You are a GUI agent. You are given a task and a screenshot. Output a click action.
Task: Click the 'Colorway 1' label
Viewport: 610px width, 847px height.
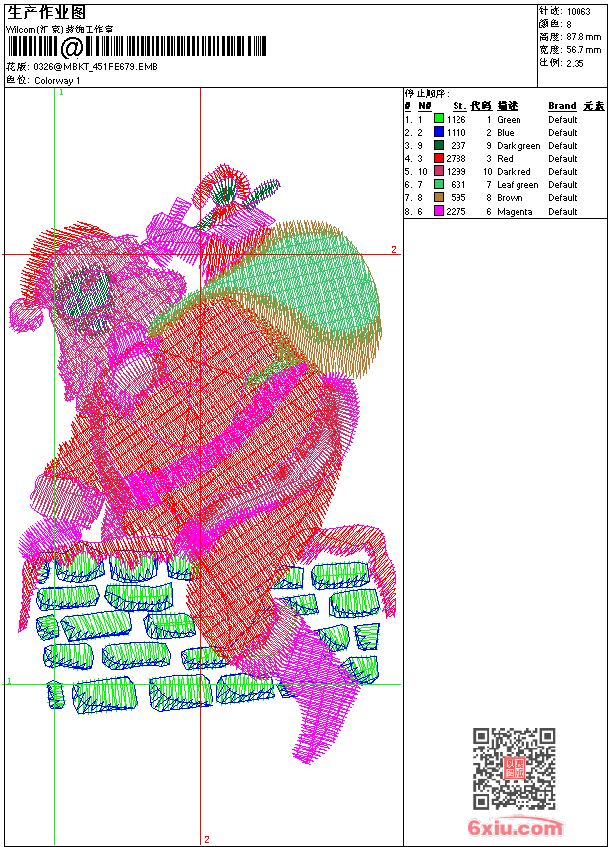(x=57, y=81)
